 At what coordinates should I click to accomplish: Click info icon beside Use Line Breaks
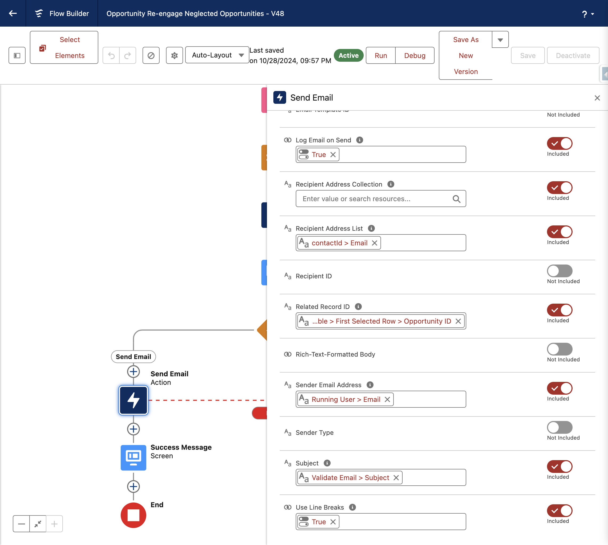click(x=352, y=507)
